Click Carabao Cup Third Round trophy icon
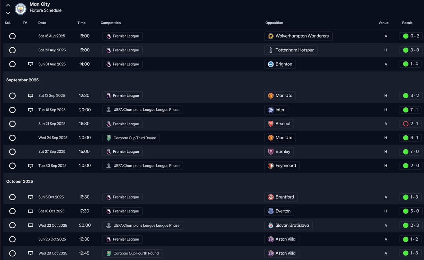This screenshot has width=424, height=260. [x=109, y=138]
